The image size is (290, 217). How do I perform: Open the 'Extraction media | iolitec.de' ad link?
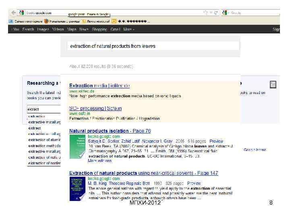coord(99,86)
